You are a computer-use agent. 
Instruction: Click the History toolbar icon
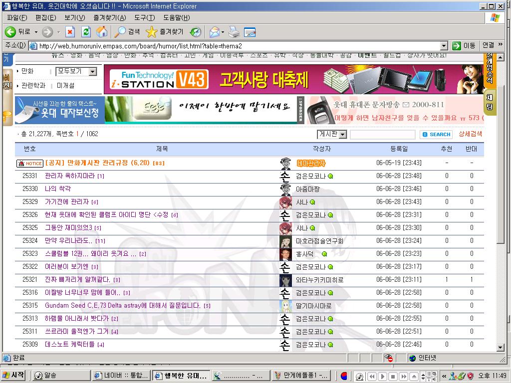pos(195,32)
